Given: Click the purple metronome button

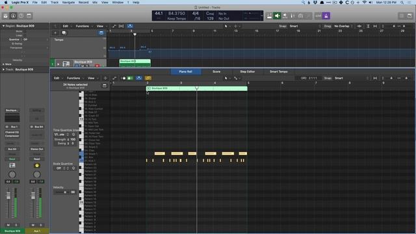Looking at the screenshot, I should [x=326, y=16].
